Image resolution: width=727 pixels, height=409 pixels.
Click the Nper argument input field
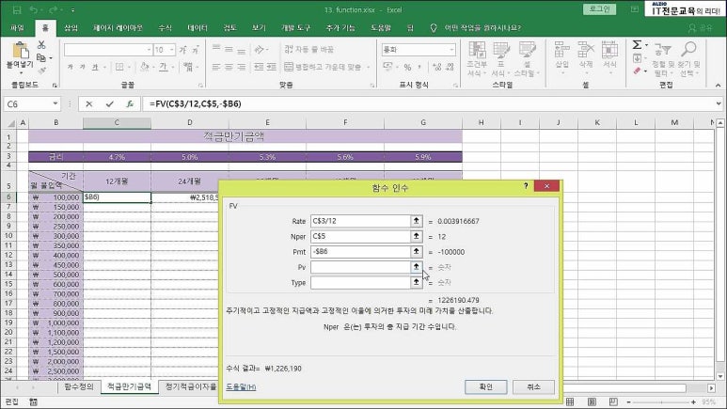361,236
